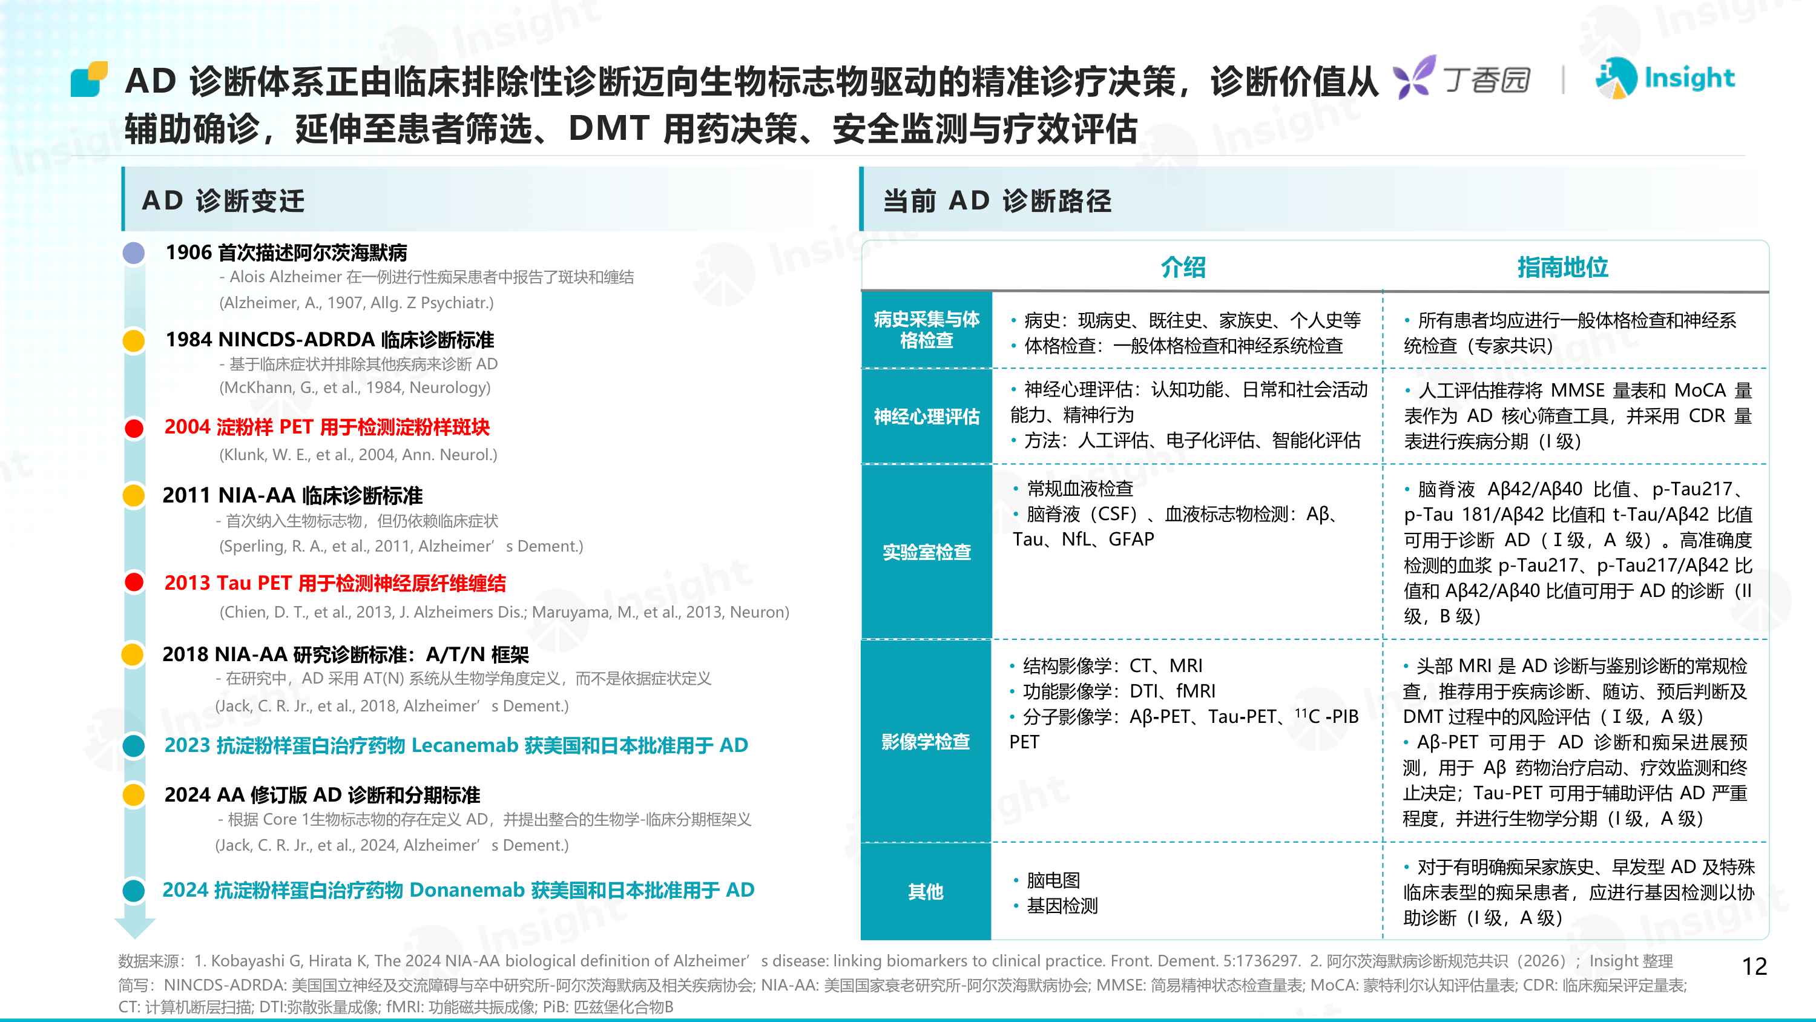
Task: Click the yellow 2024 AA timeline dot
Action: click(x=134, y=795)
